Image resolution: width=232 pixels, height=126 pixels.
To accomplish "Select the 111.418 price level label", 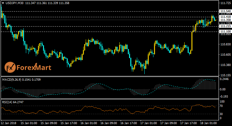I will (x=225, y=17).
